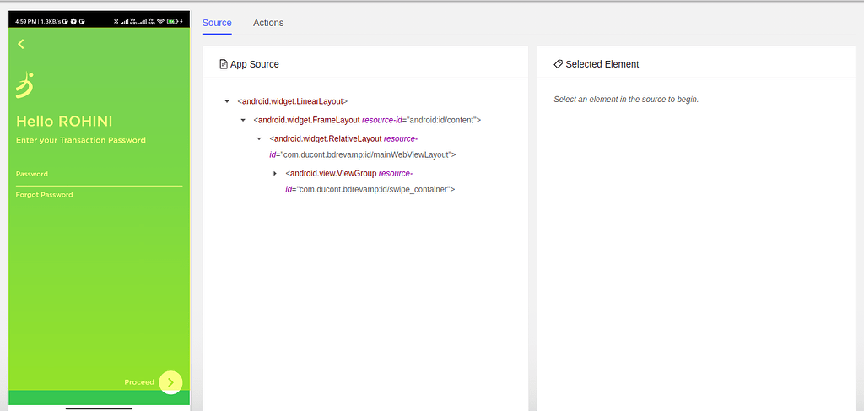This screenshot has height=411, width=864.
Task: Expand the android.view.ViewGroup swipe_container node
Action: [x=275, y=173]
